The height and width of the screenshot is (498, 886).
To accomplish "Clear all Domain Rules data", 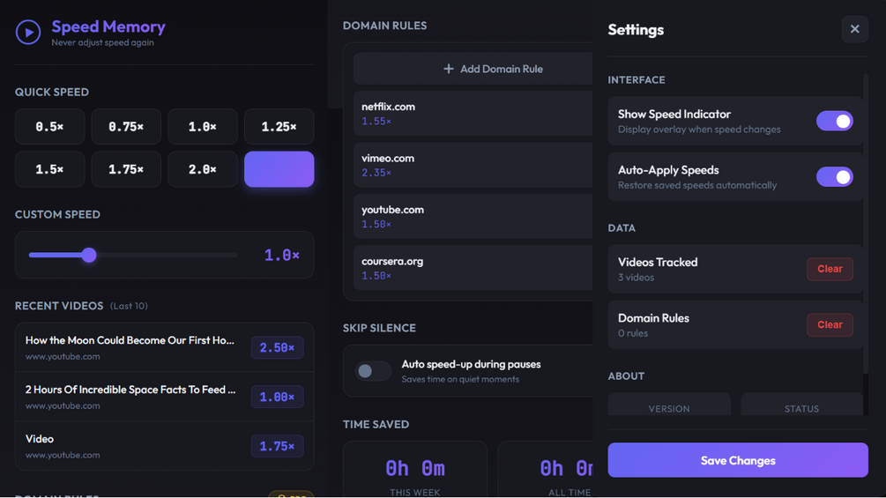I will click(829, 325).
